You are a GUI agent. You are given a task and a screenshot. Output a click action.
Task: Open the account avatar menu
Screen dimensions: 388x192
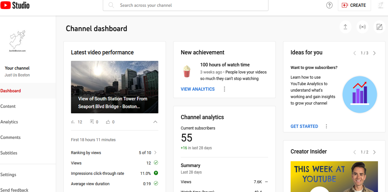coord(381,5)
